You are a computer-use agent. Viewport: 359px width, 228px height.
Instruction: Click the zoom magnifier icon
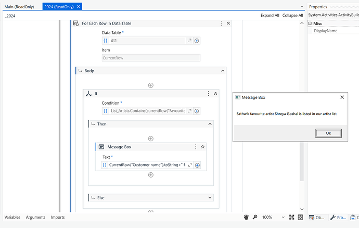click(255, 217)
